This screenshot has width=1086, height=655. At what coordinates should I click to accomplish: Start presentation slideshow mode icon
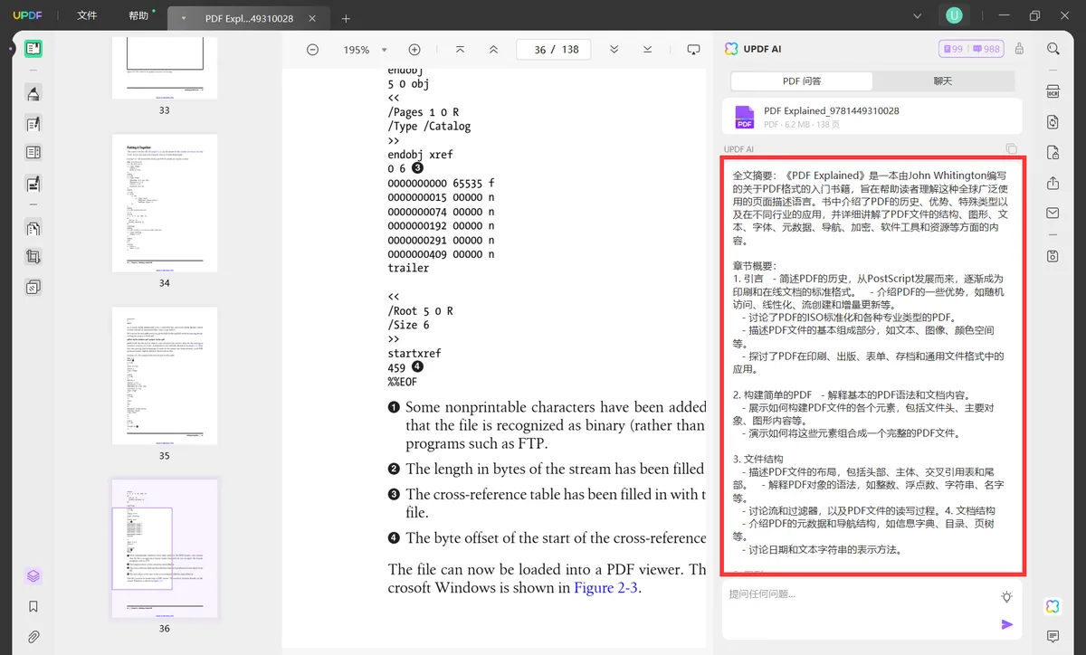point(693,50)
